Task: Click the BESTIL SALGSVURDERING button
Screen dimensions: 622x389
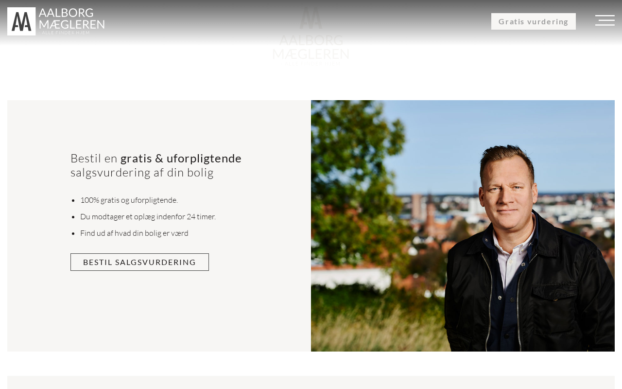Action: pyautogui.click(x=139, y=262)
